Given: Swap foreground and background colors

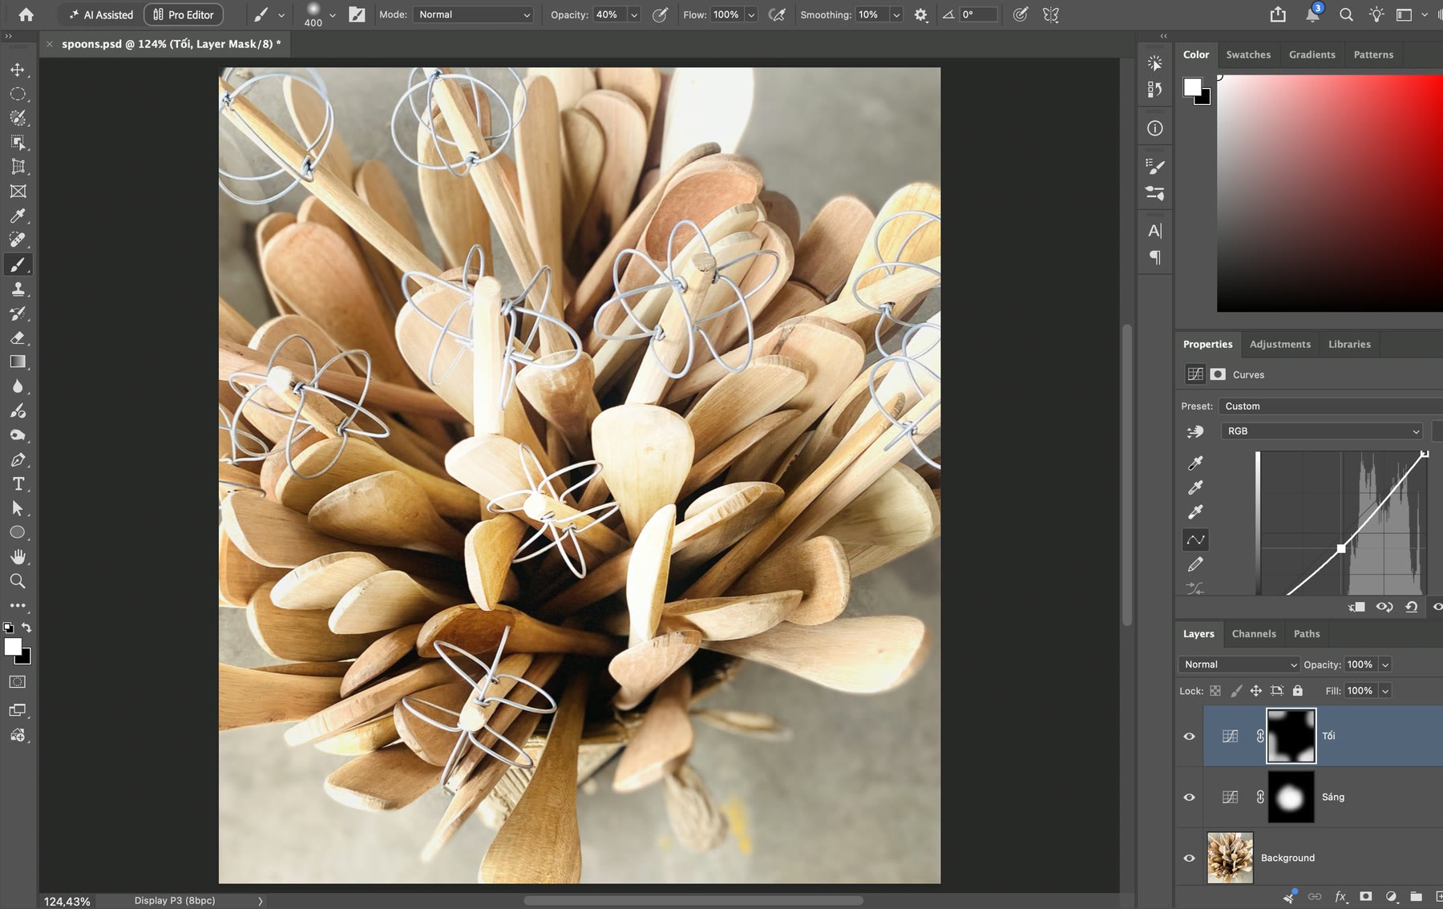Looking at the screenshot, I should [x=26, y=628].
